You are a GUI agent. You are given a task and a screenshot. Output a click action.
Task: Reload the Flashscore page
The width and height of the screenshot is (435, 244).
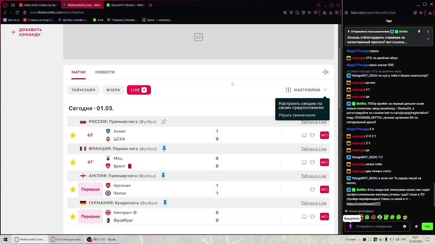17,13
